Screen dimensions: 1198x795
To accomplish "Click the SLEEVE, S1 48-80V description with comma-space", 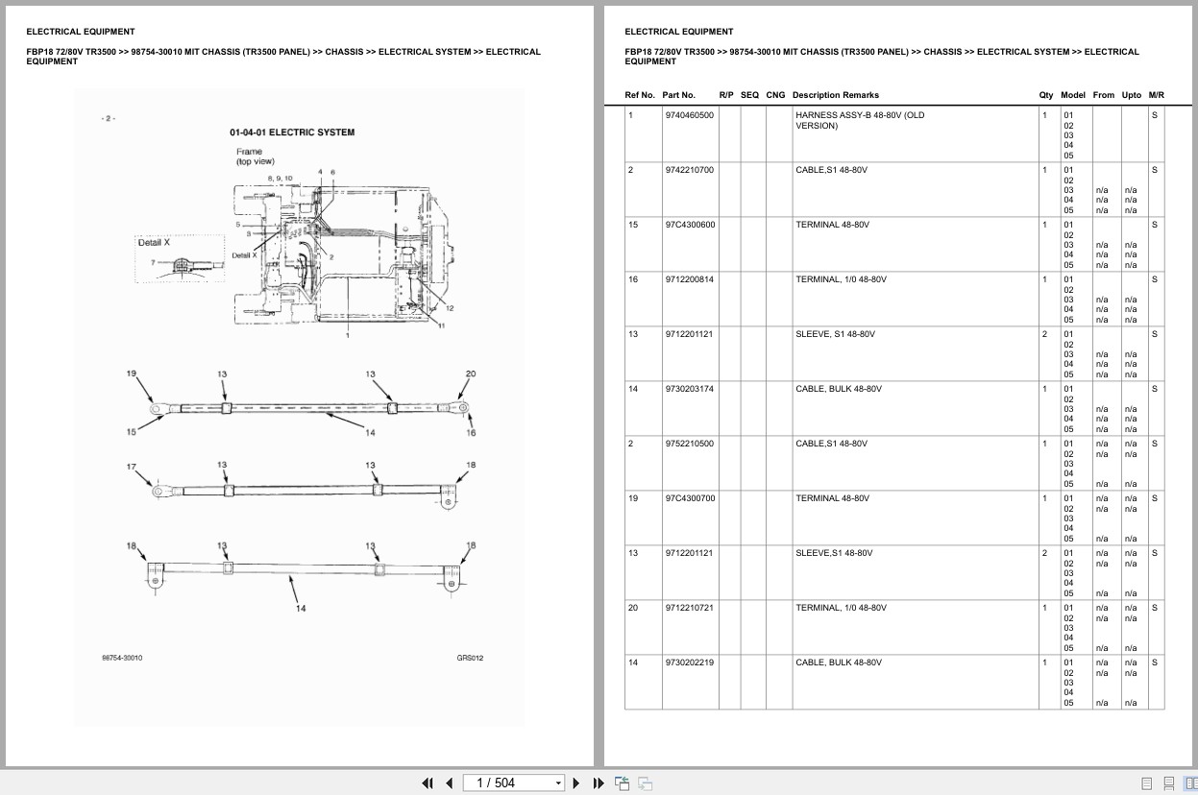I will 835,334.
